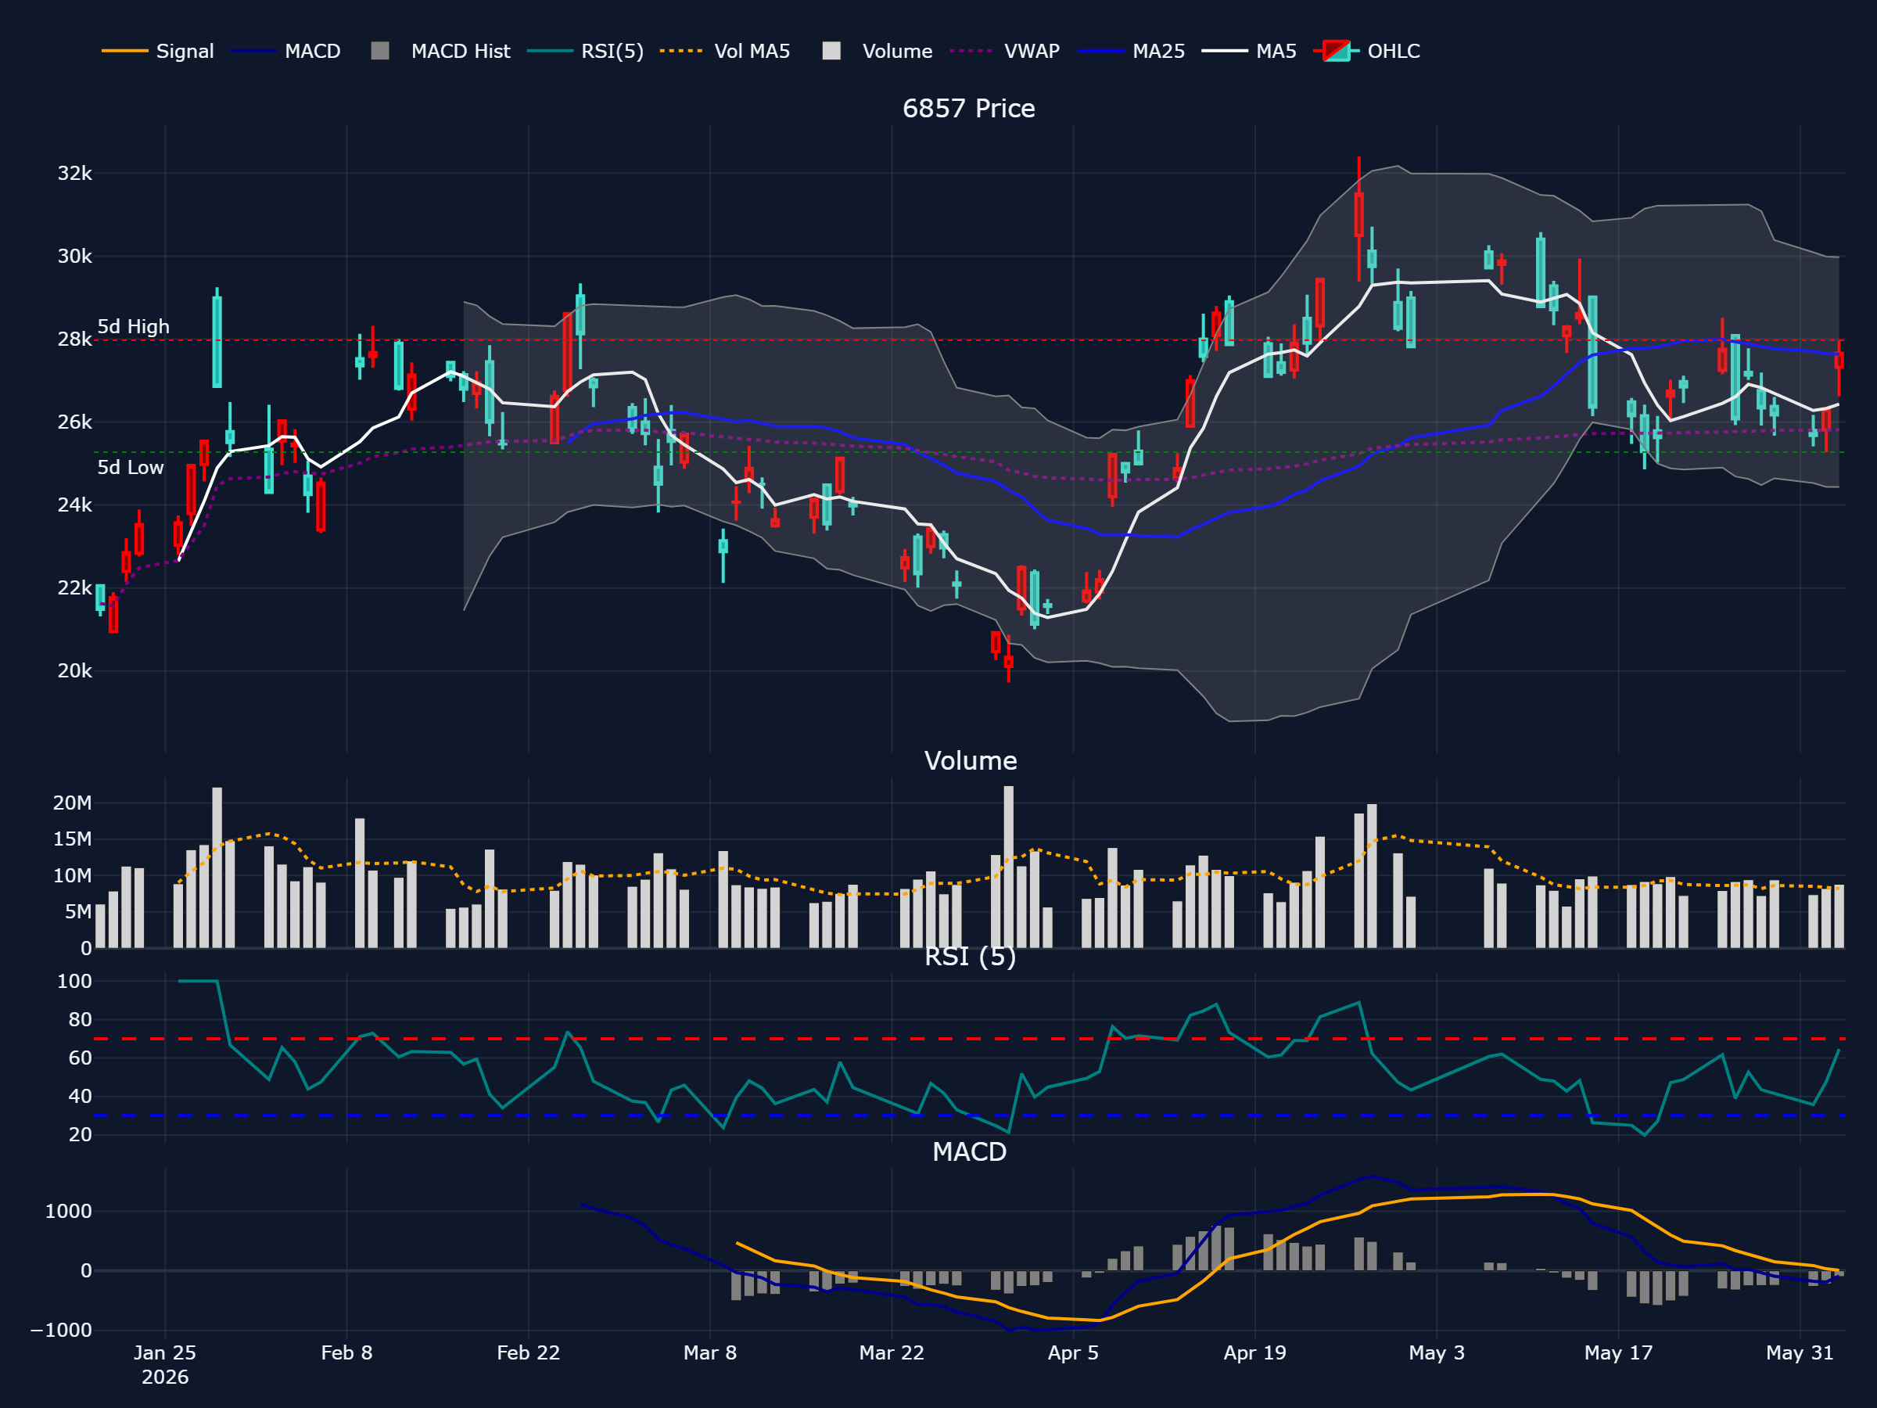The height and width of the screenshot is (1408, 1877).
Task: Click the "Feb 8" date axis label
Action: coord(346,1352)
